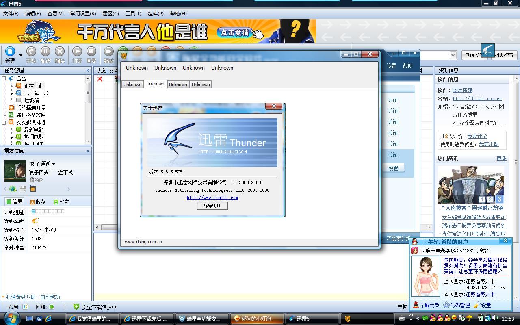Open the 雷区(C) menu
Screen dimensions: 520x325
[110, 13]
